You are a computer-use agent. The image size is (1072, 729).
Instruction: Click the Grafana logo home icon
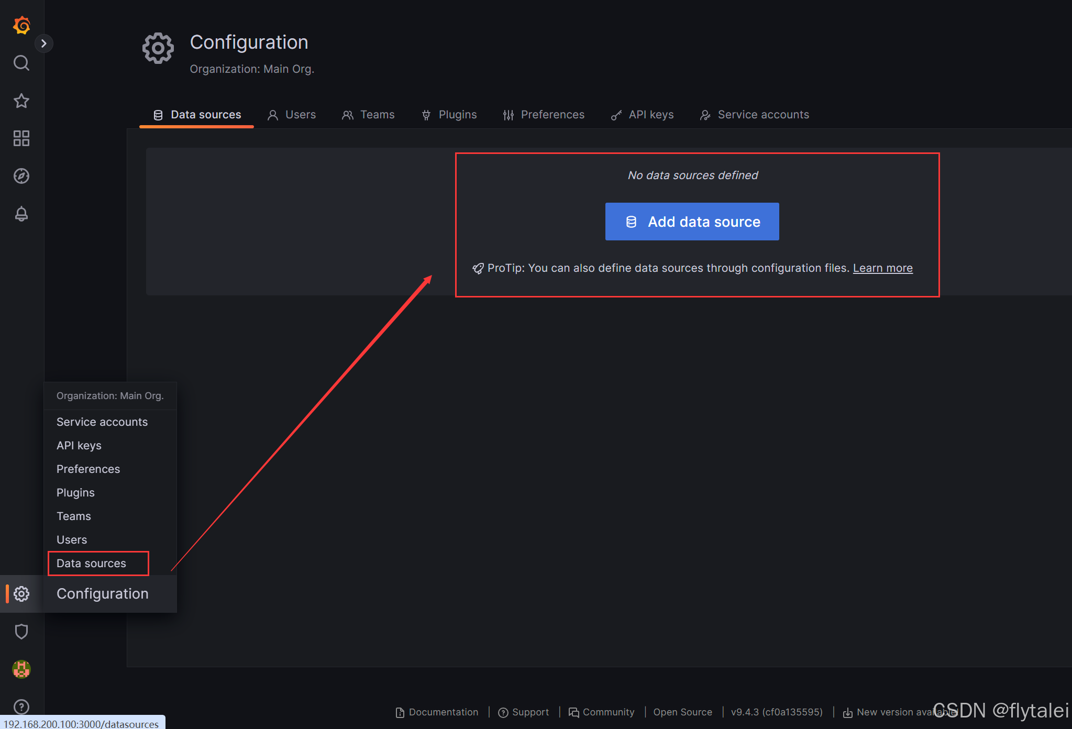[21, 25]
